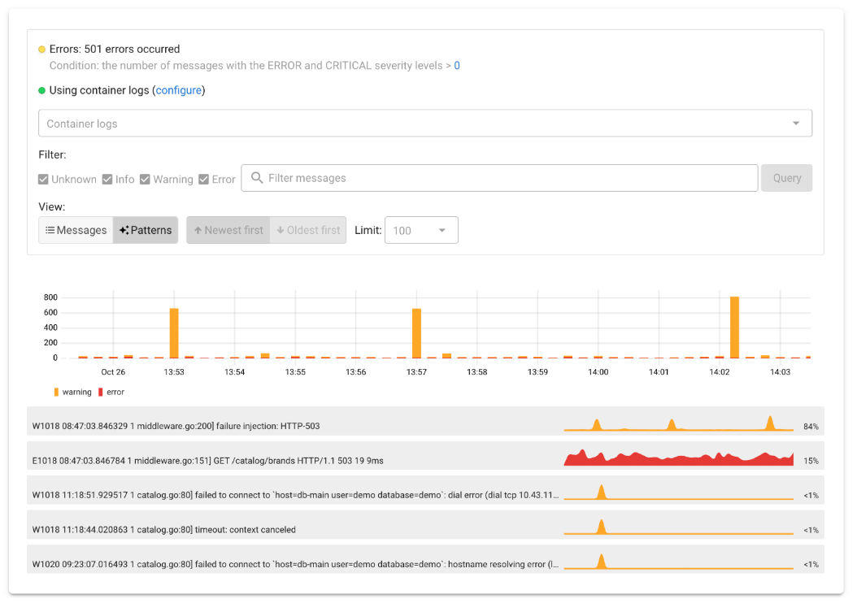The image size is (857, 603).
Task: Click the green container logs status dot
Action: coord(41,91)
